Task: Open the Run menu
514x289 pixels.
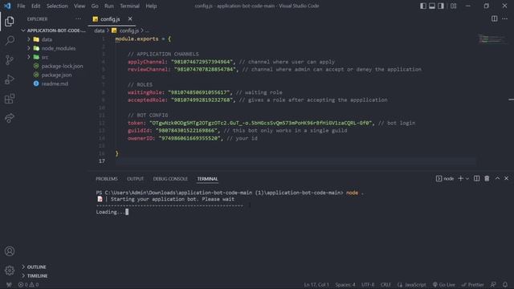Action: (x=109, y=6)
